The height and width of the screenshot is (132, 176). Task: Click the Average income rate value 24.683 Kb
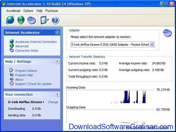[x=159, y=63]
